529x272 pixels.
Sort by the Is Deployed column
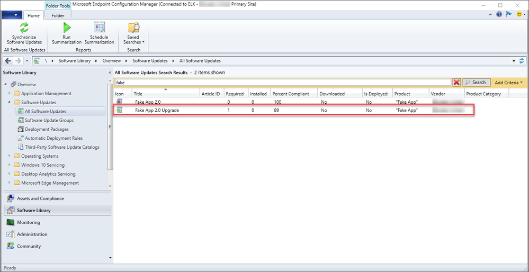pos(378,94)
